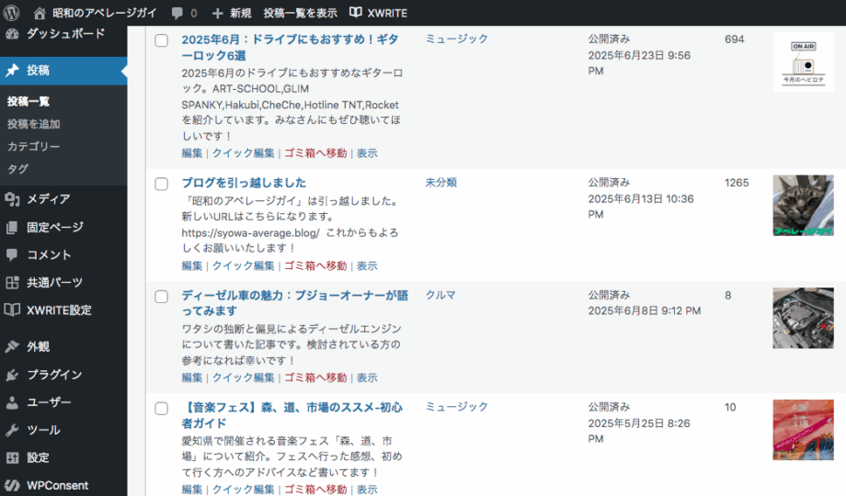Open the post title 【音楽フェス】森、道、市場のススメ
The image size is (846, 496).
pos(292,415)
